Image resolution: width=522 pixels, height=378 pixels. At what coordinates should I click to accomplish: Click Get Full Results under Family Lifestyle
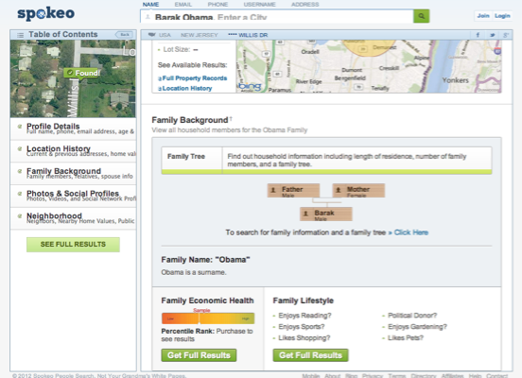(310, 355)
